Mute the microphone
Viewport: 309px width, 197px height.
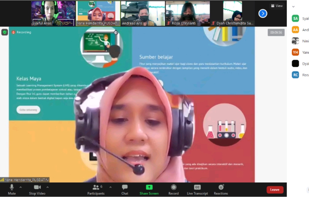12,190
